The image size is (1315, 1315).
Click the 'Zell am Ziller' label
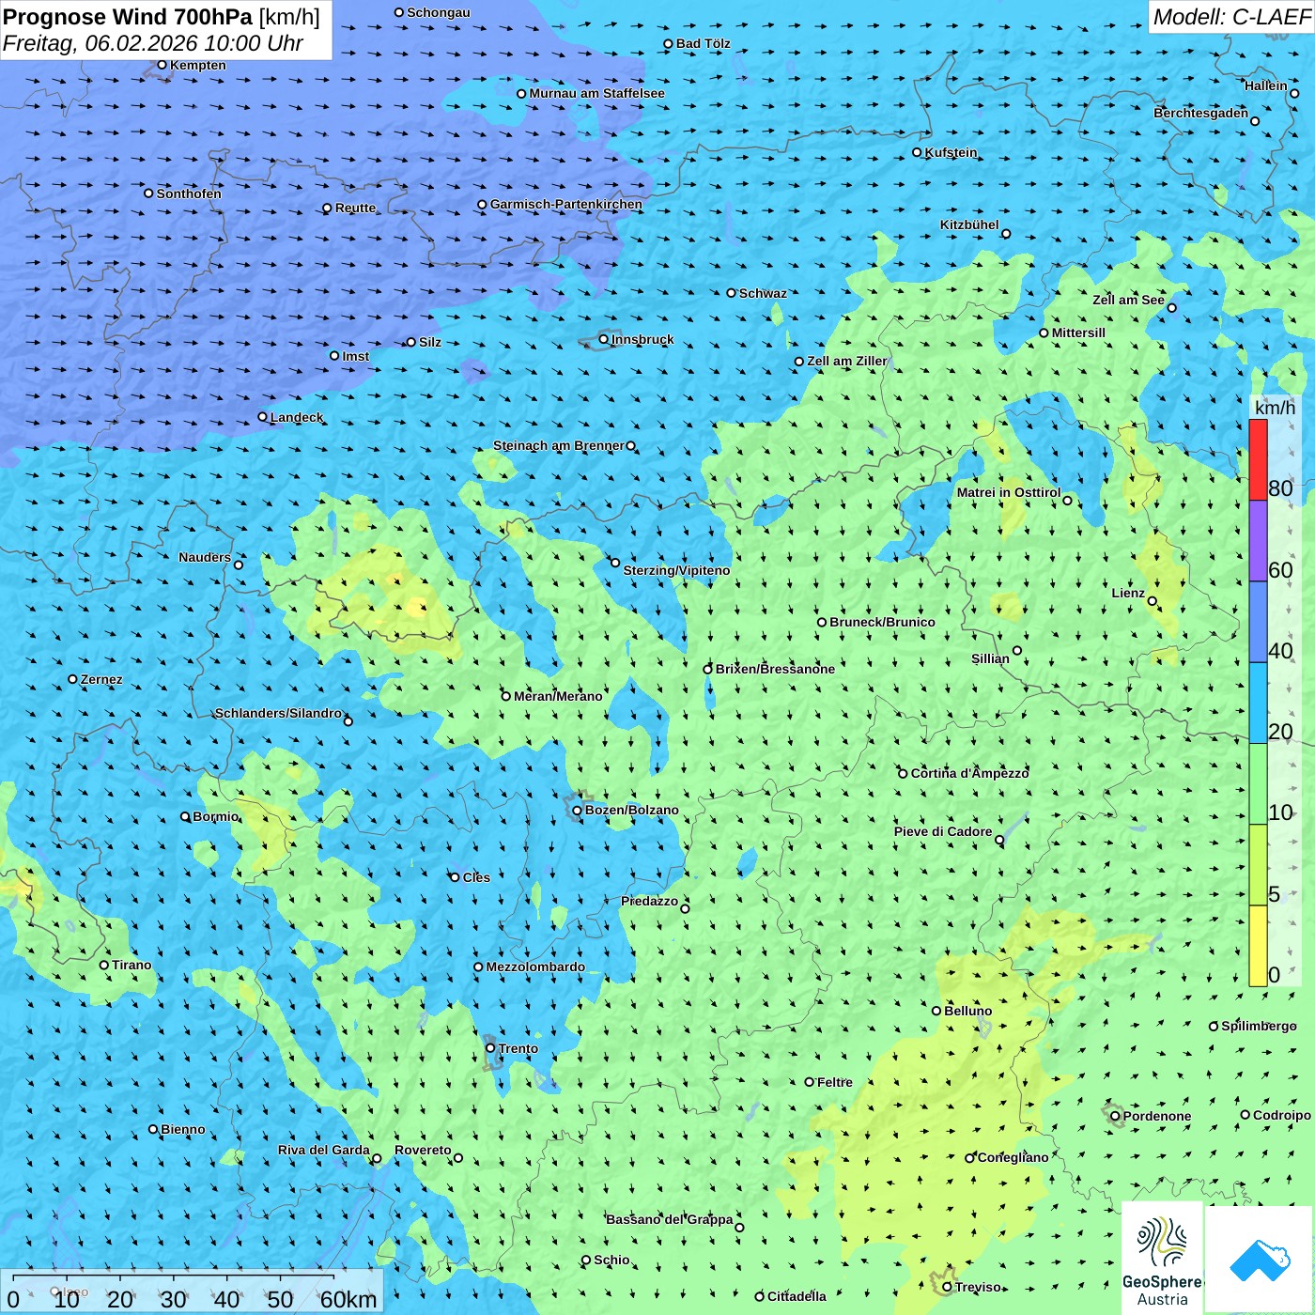[847, 361]
